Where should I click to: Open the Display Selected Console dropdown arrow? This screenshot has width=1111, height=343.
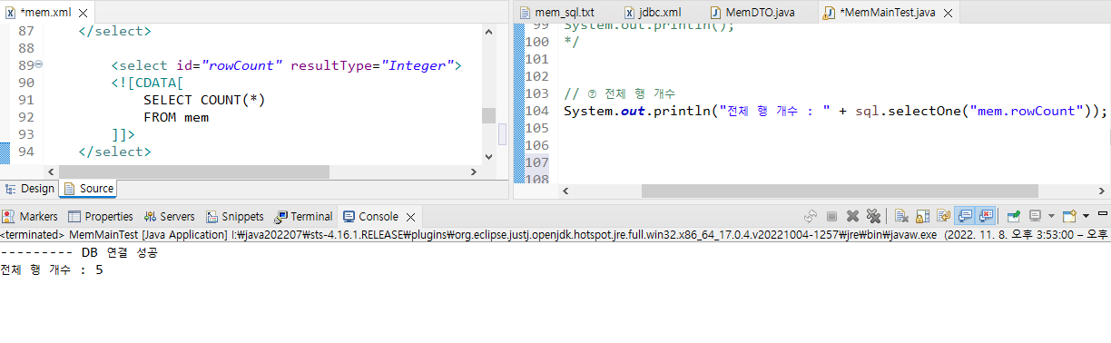pyautogui.click(x=1051, y=216)
